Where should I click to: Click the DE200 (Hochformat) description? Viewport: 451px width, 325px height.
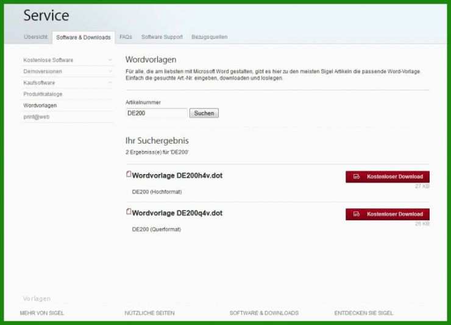157,192
